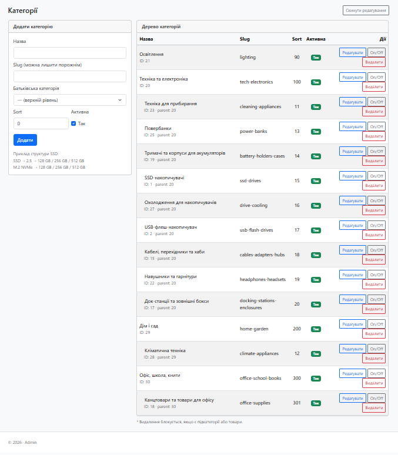Click the blue Додати button
Image resolution: width=398 pixels, height=455 pixels.
click(x=25, y=140)
